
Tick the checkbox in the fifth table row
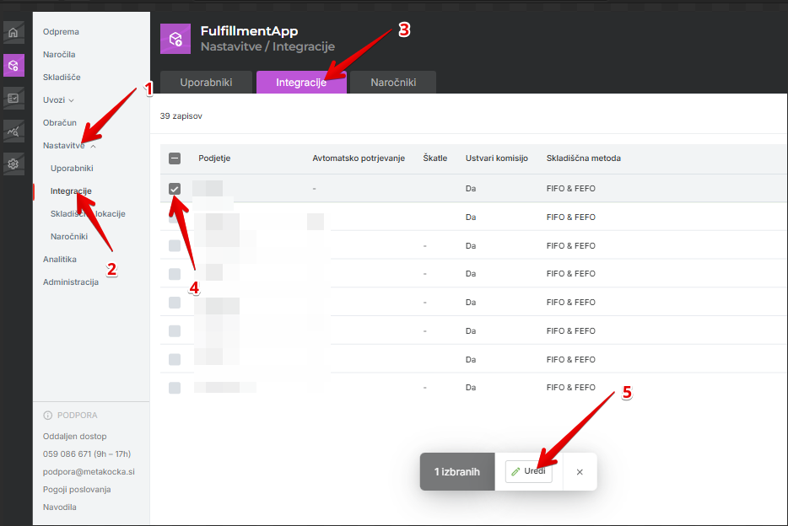tap(175, 302)
